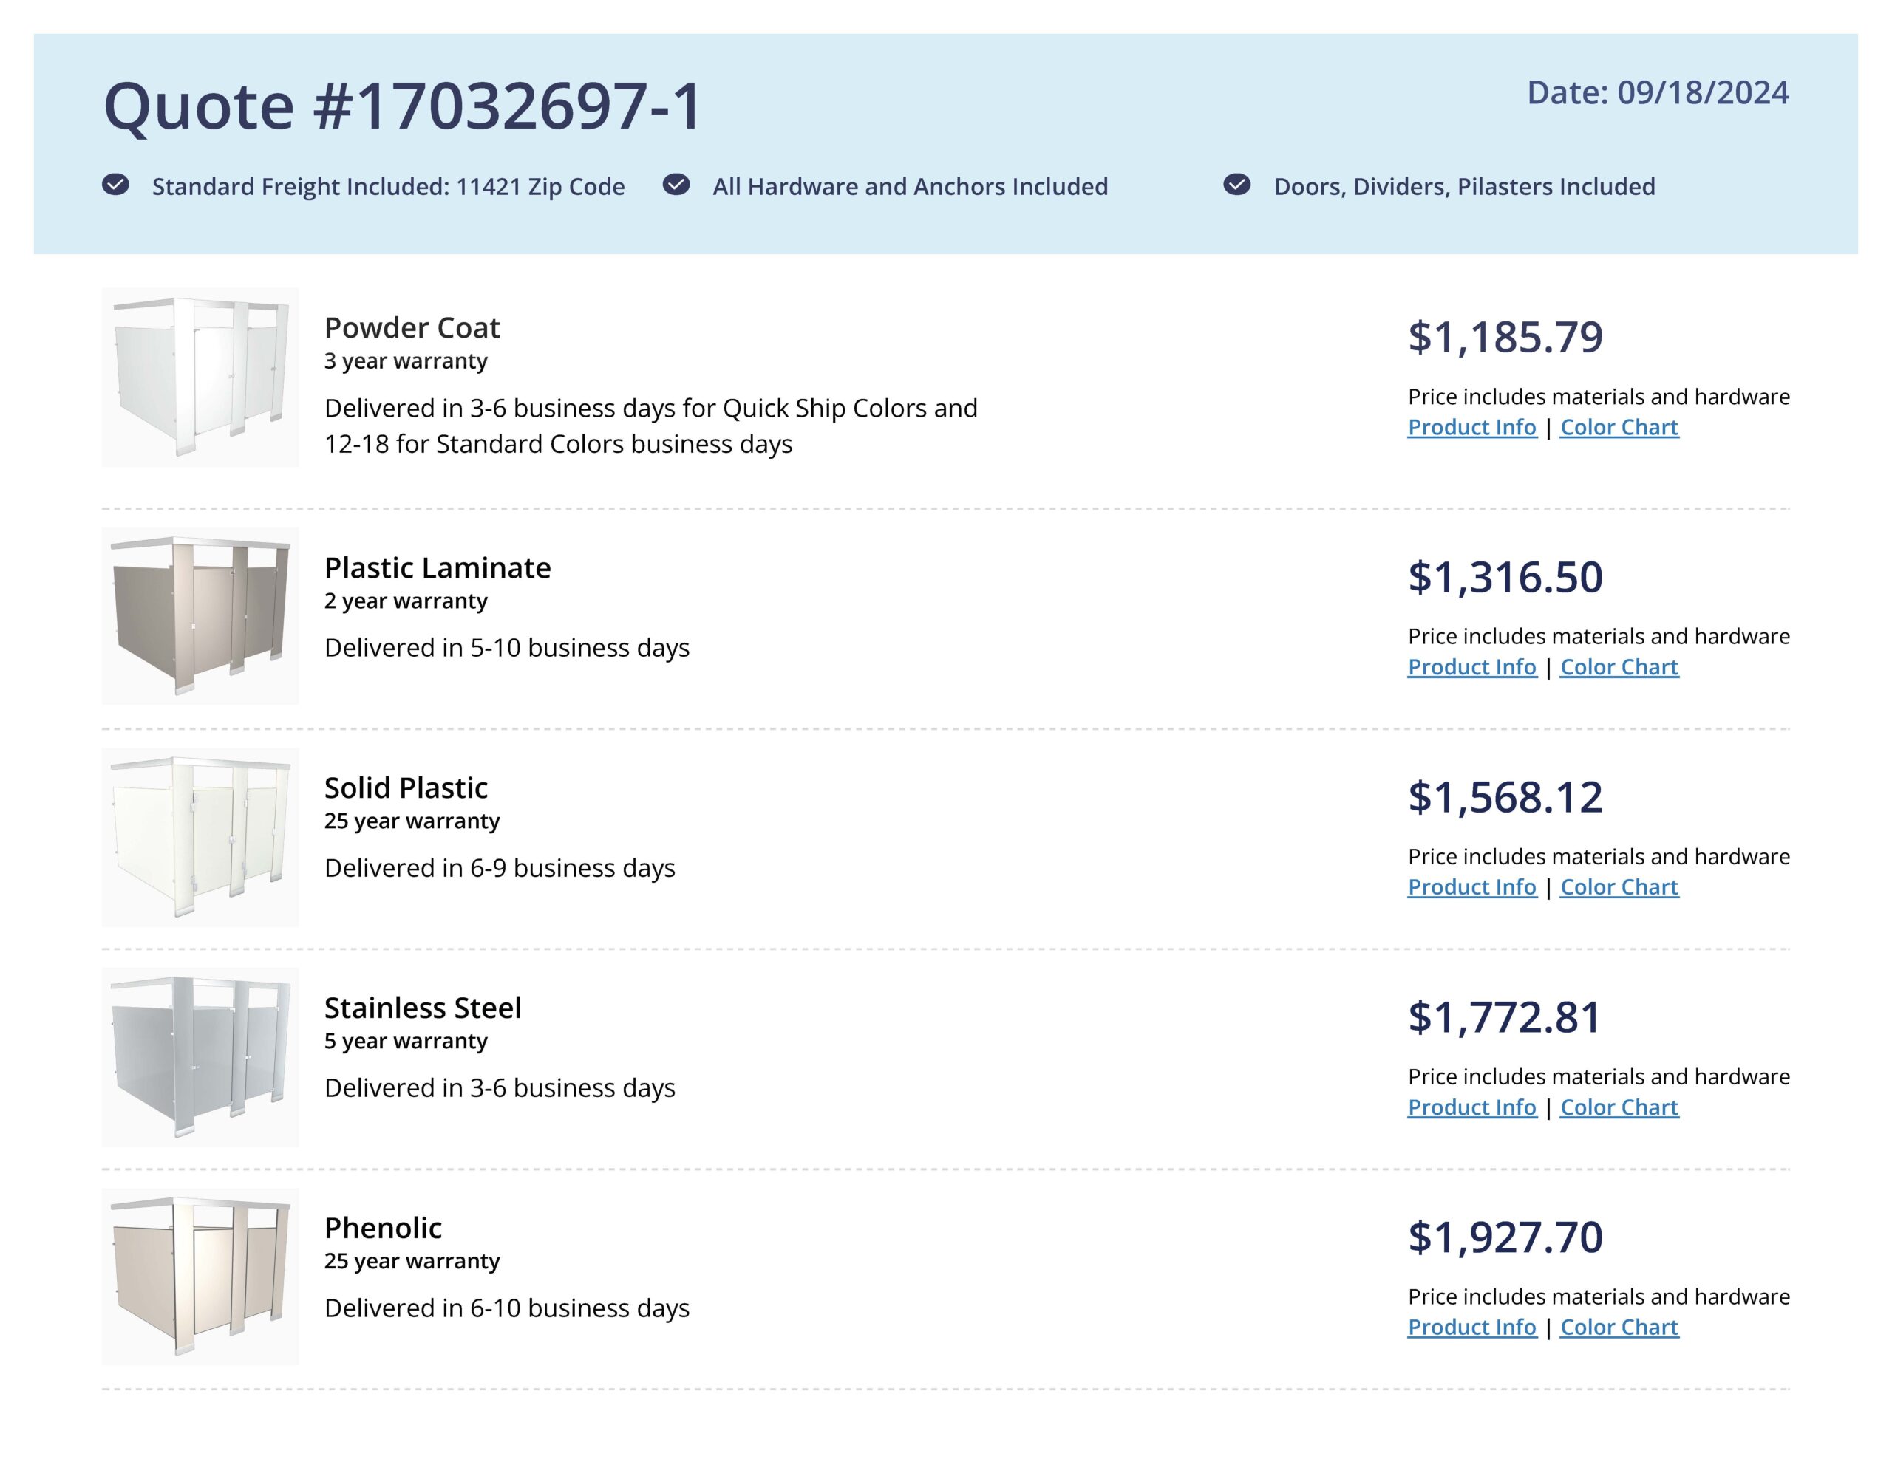View Color Chart for Phenolic
This screenshot has width=1892, height=1459.
tap(1619, 1328)
